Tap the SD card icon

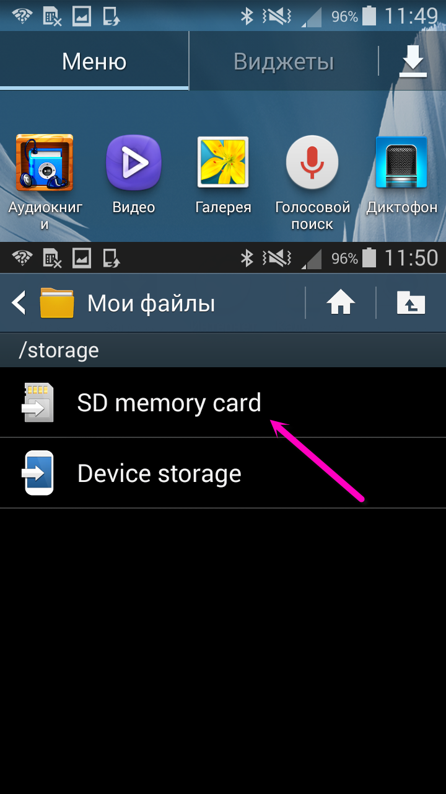click(38, 403)
